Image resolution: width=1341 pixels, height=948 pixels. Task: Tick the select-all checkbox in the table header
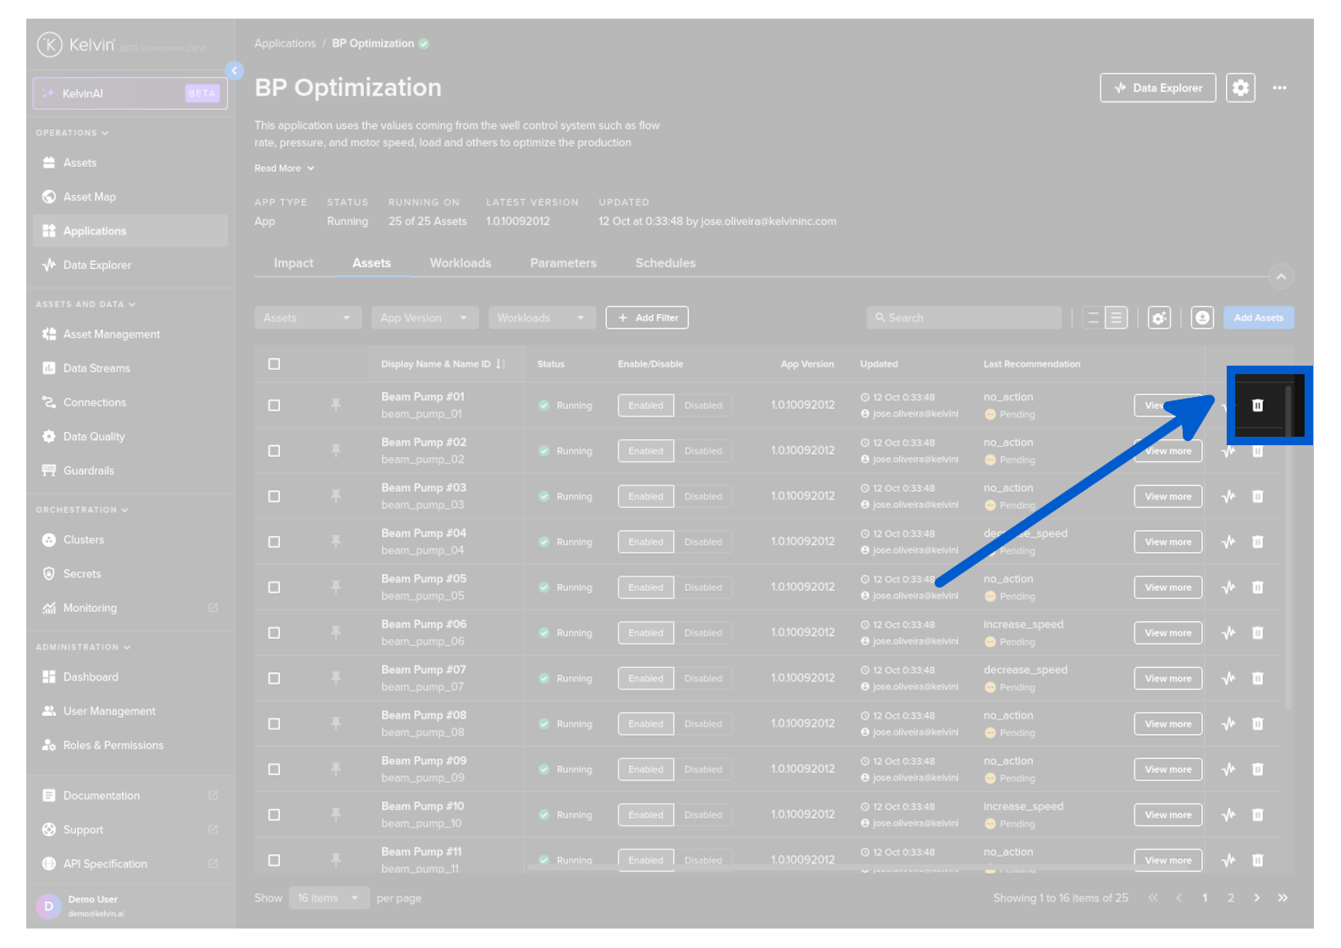[274, 364]
